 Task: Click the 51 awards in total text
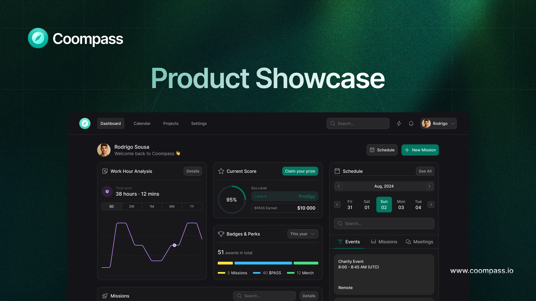click(x=235, y=253)
